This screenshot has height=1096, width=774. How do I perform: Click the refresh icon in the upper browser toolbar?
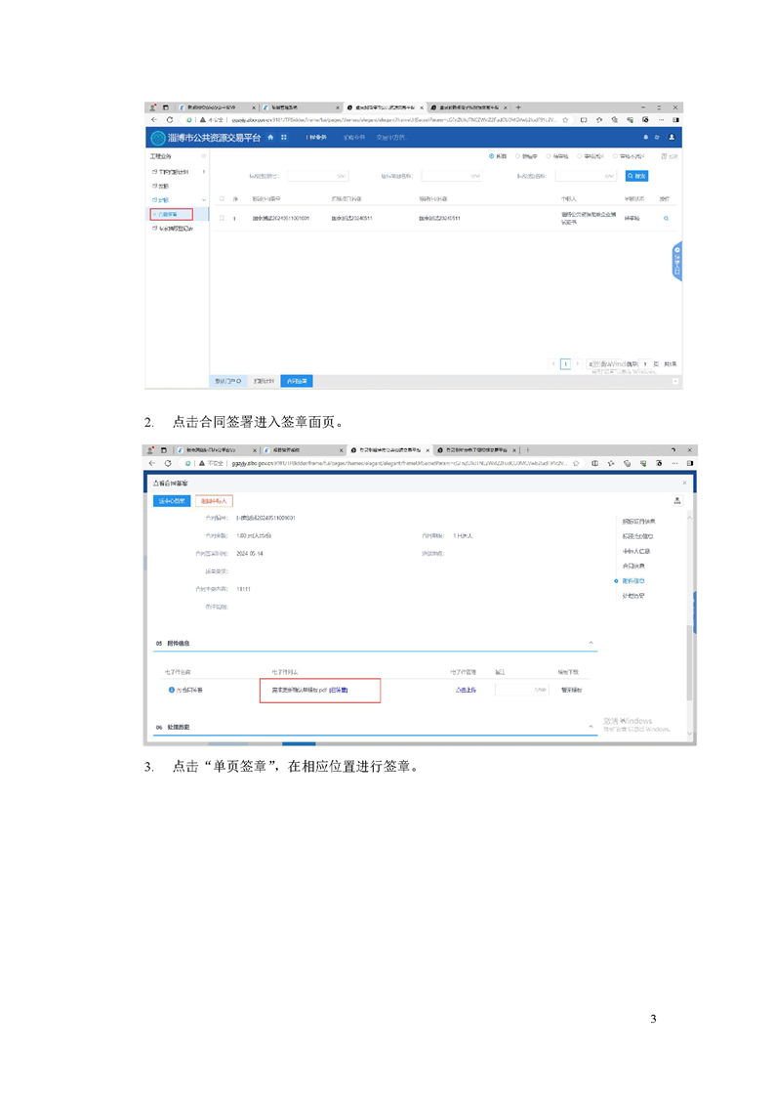[x=170, y=120]
